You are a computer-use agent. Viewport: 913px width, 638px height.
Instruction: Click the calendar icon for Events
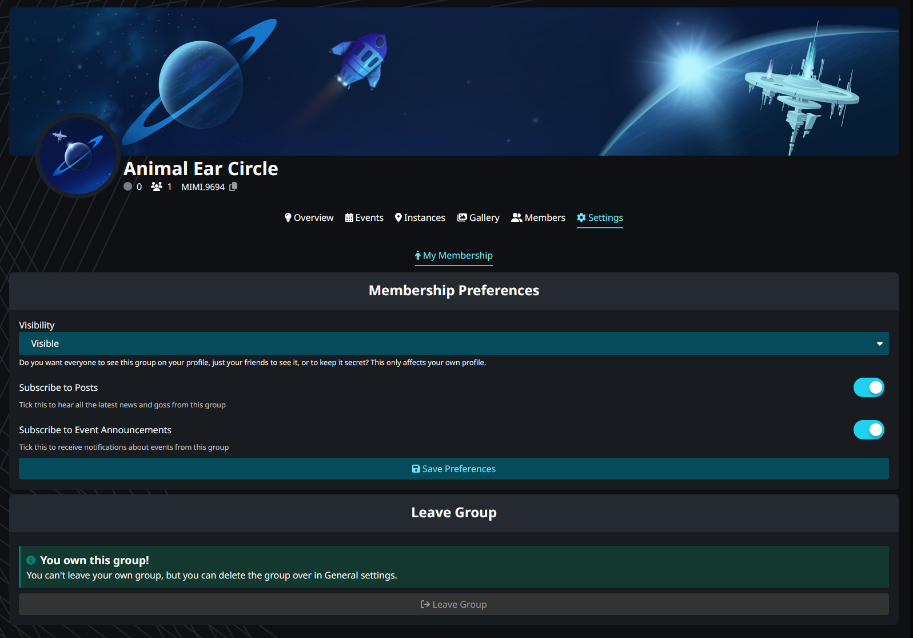tap(349, 217)
